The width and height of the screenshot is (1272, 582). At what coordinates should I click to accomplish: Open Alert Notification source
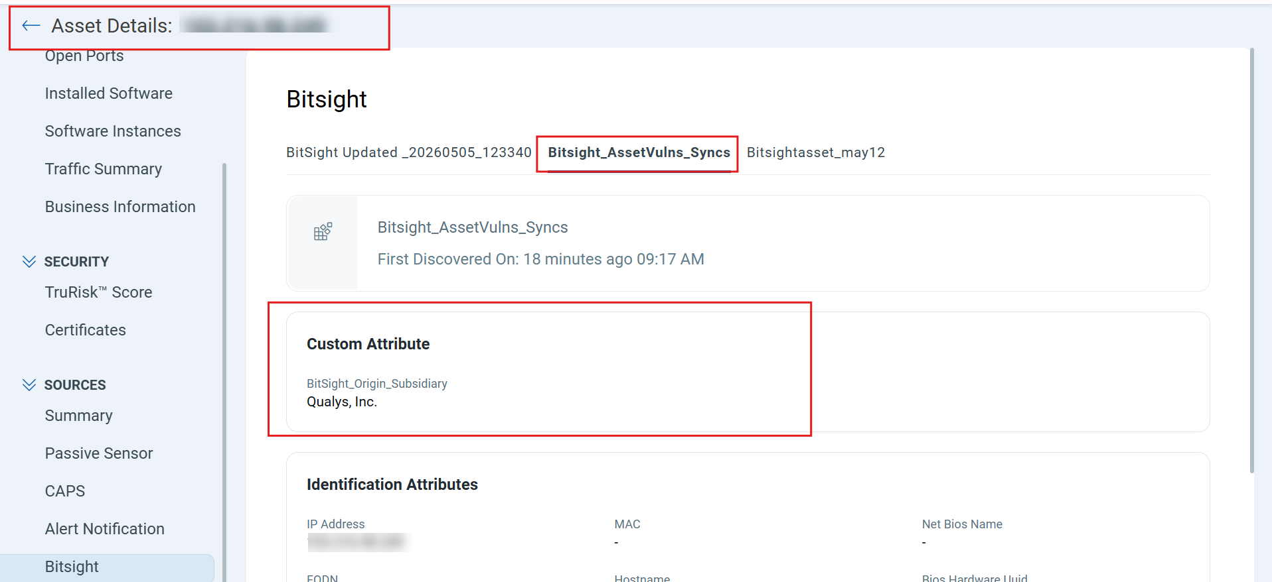105,529
